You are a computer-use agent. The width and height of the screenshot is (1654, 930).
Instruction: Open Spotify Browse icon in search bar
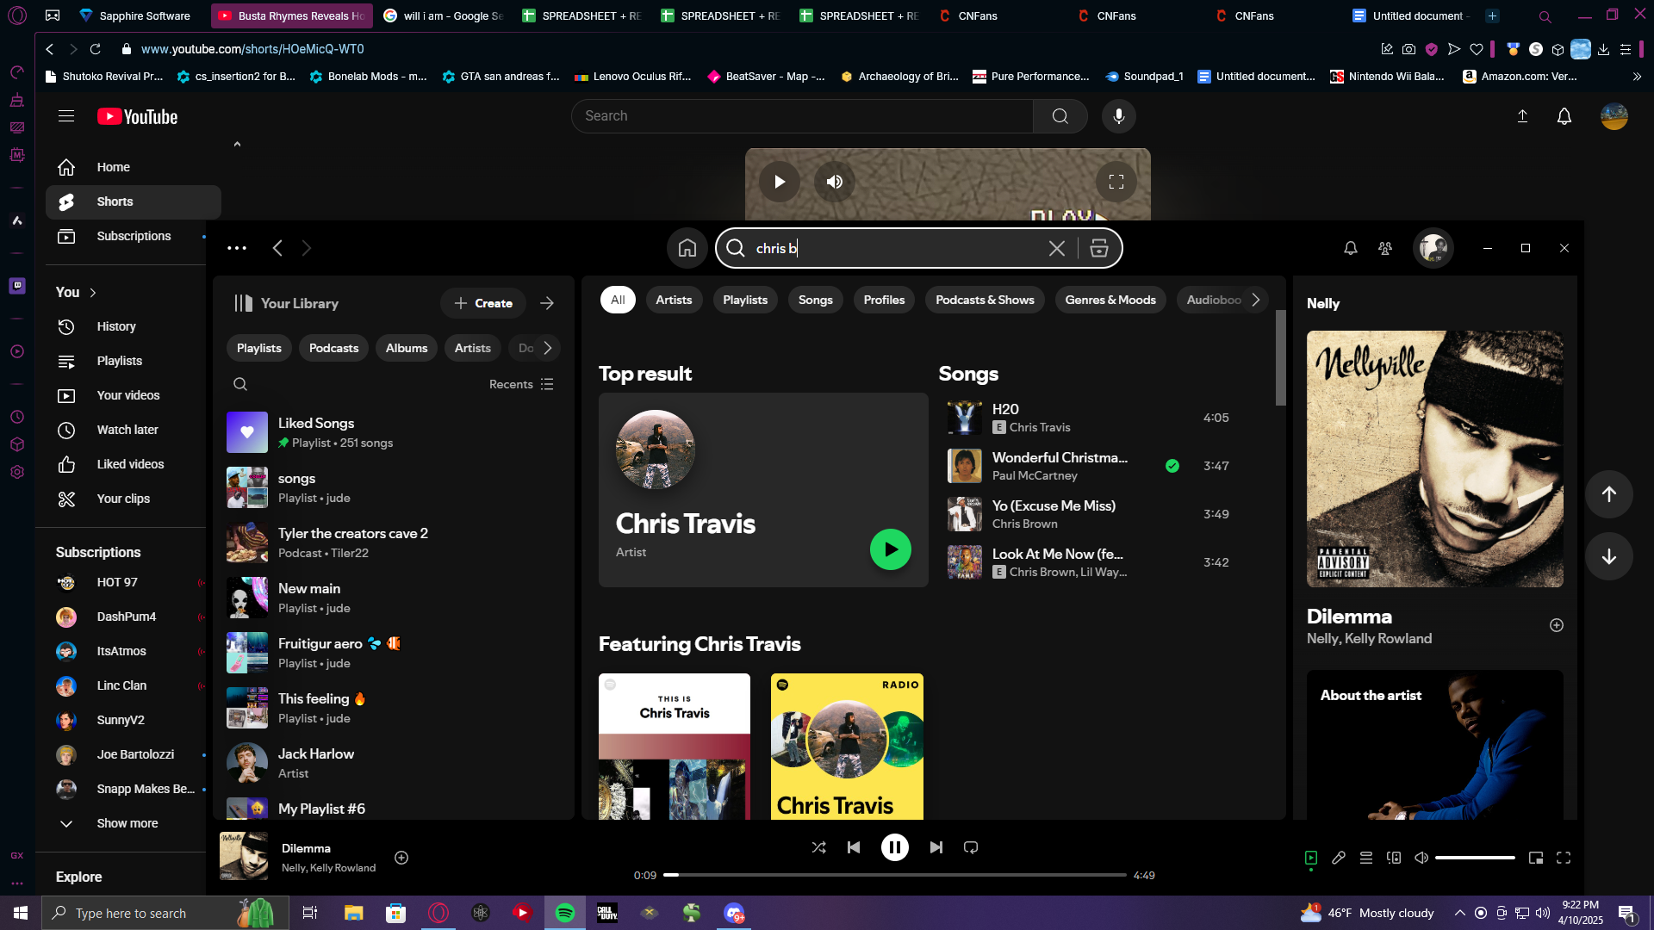point(1098,248)
